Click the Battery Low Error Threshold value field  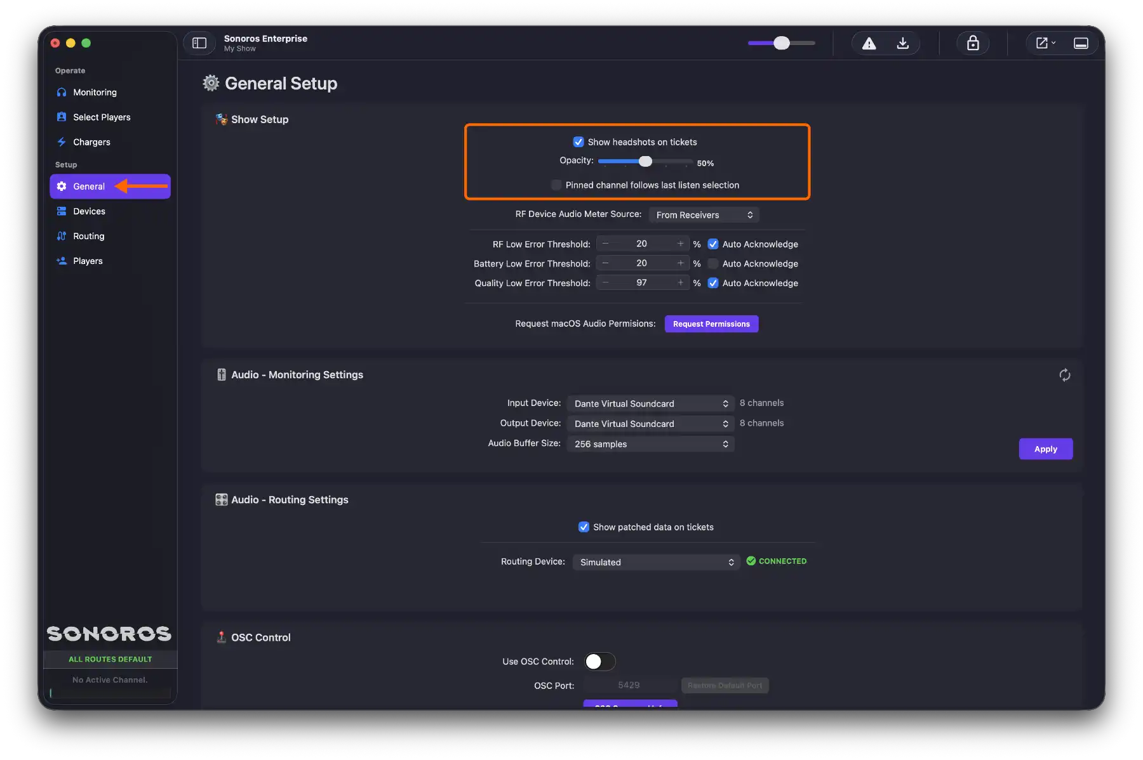pos(642,263)
